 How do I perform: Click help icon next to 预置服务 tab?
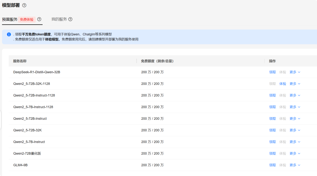[x=39, y=19]
